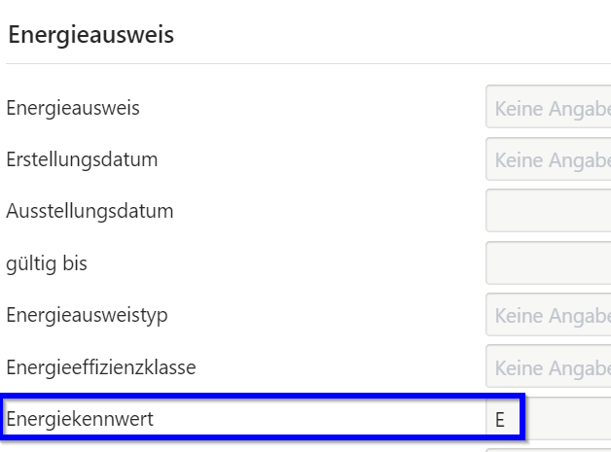The width and height of the screenshot is (611, 452).
Task: Expand the Energieausweistyp dropdown
Action: tap(548, 316)
